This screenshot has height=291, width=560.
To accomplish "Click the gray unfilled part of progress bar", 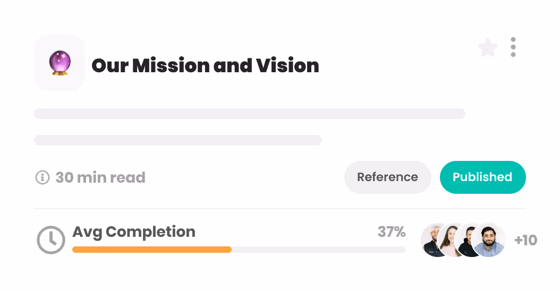I will click(x=319, y=250).
